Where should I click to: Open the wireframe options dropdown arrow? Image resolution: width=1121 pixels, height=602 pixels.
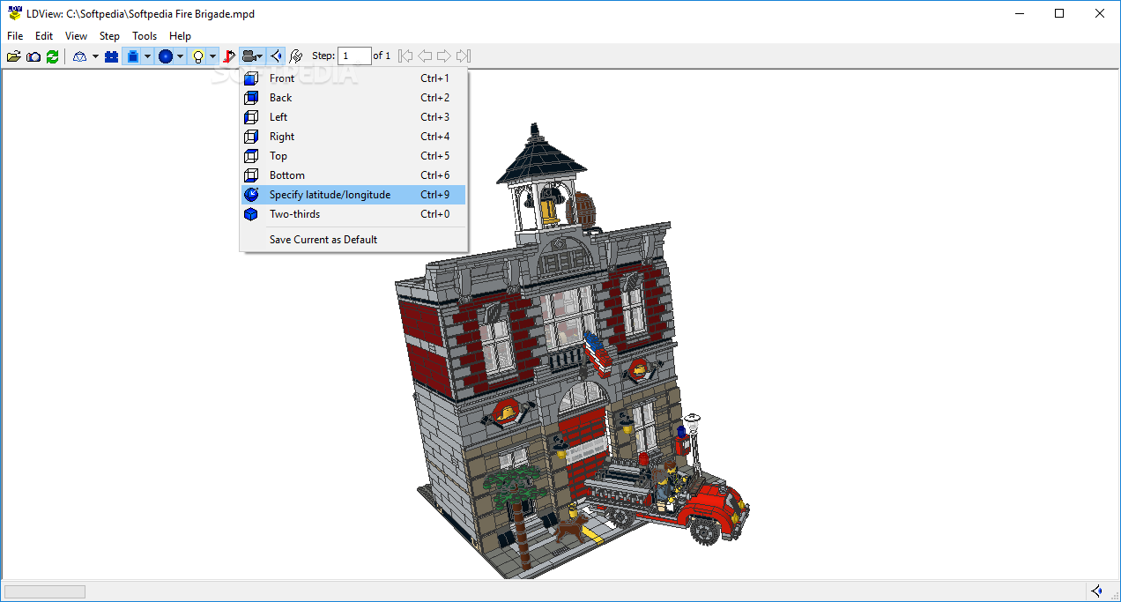(x=94, y=56)
